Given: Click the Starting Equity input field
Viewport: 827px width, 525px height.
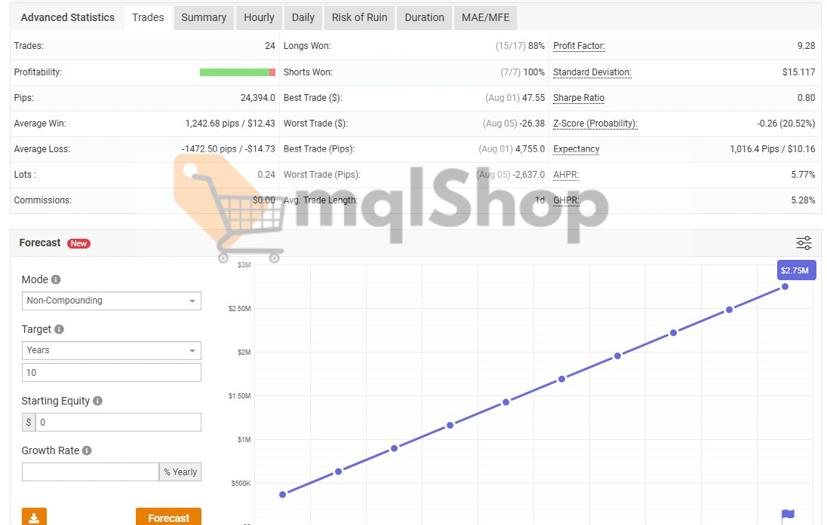Looking at the screenshot, I should tap(118, 423).
